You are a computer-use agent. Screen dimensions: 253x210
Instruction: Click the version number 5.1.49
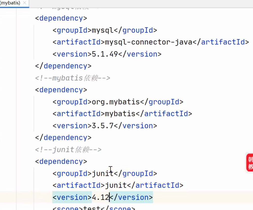coord(105,54)
